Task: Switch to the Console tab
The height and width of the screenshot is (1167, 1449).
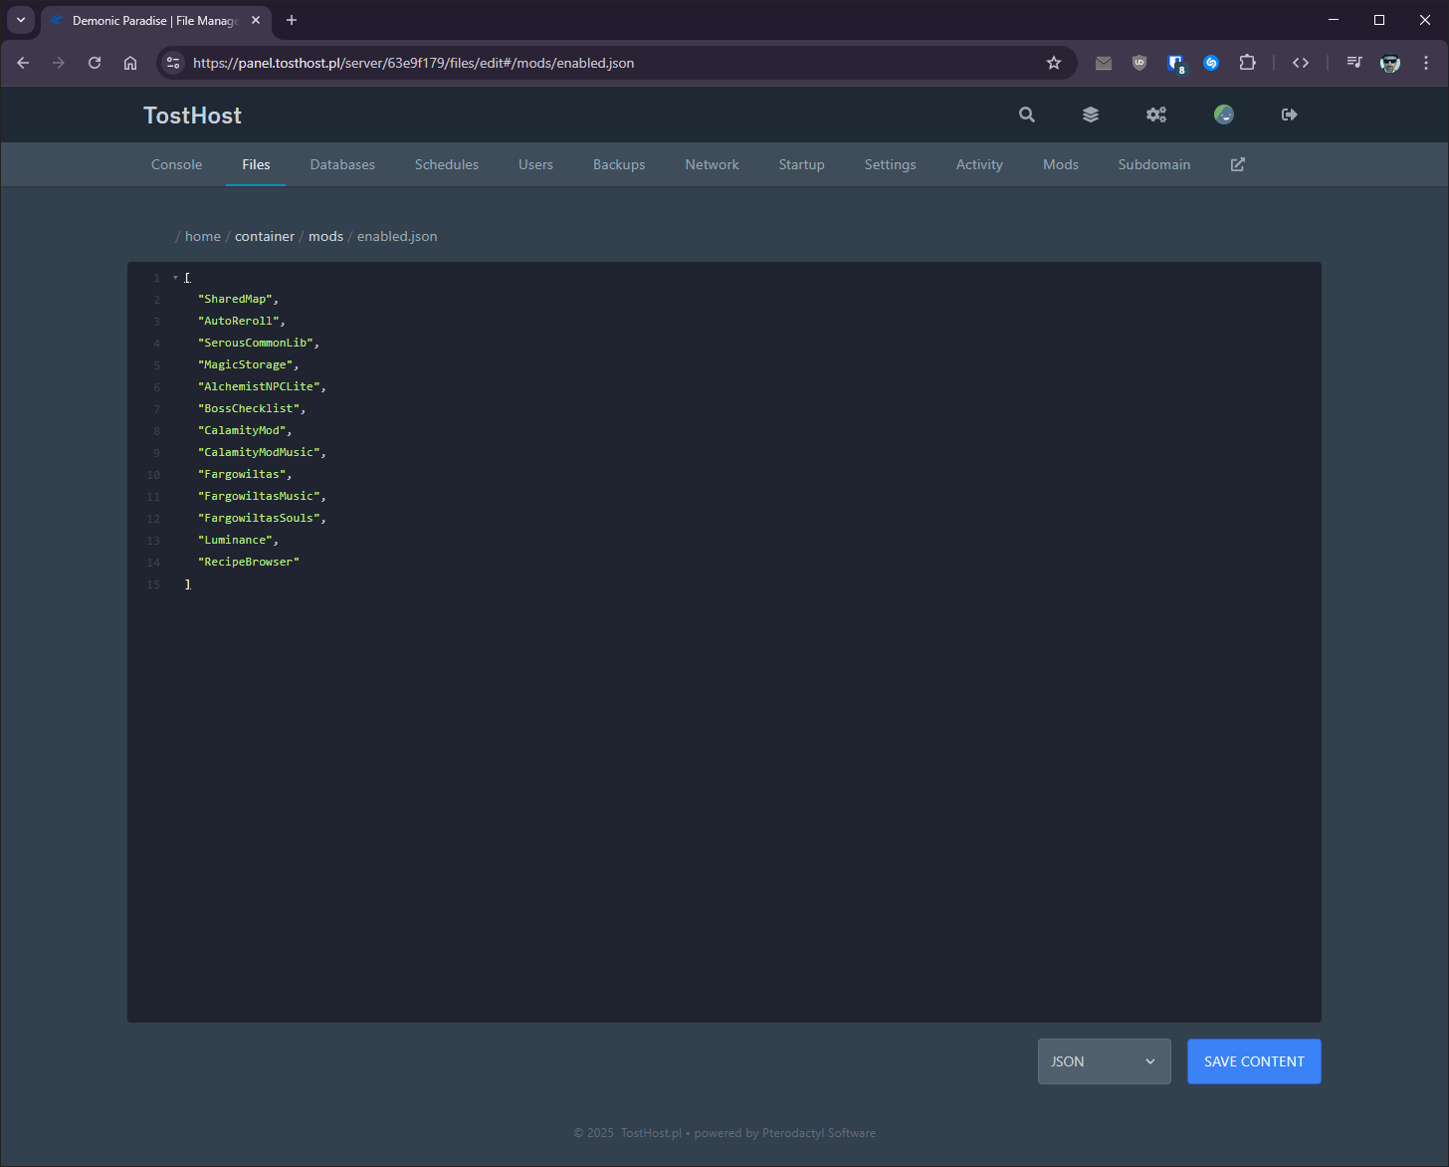Action: 177,164
